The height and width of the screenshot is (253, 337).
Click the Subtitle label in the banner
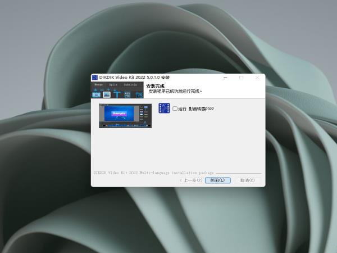click(130, 84)
